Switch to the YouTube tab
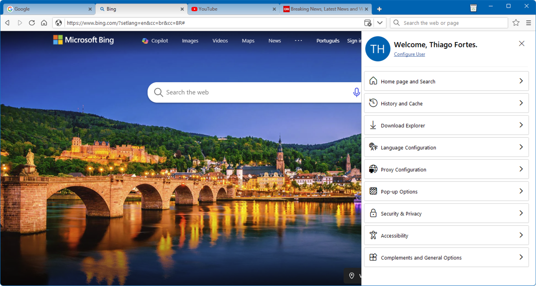Viewport: 536px width, 286px height. click(215, 9)
